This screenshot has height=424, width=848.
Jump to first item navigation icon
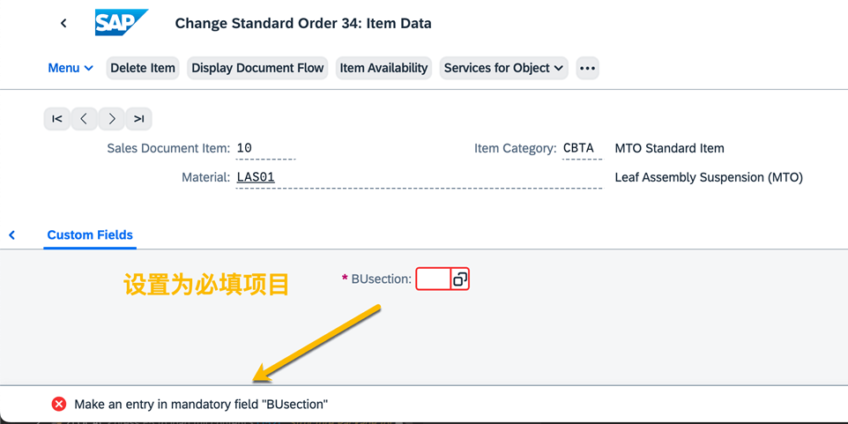pyautogui.click(x=56, y=119)
